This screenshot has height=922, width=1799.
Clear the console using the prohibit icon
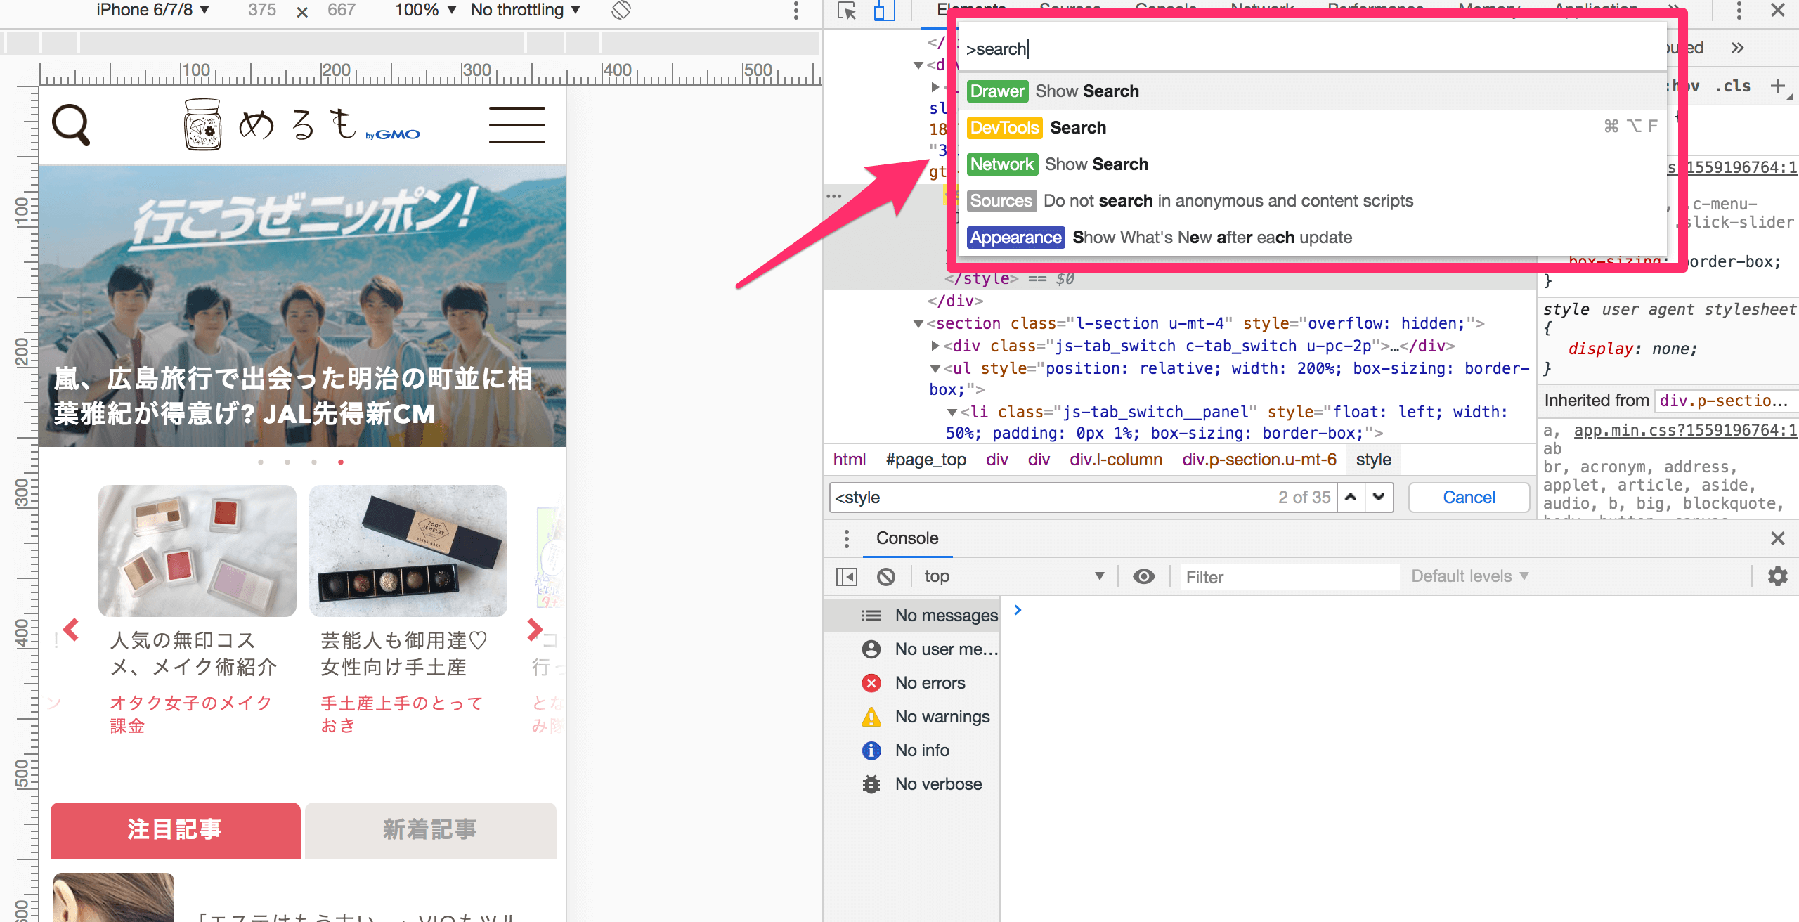point(888,576)
